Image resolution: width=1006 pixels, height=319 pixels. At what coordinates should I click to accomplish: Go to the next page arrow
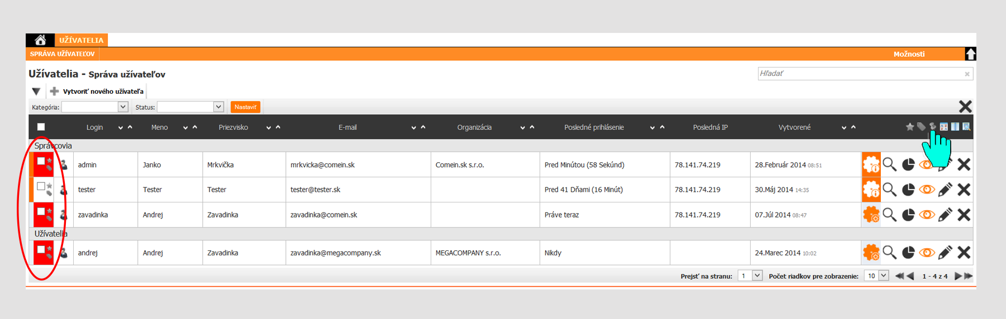(958, 276)
